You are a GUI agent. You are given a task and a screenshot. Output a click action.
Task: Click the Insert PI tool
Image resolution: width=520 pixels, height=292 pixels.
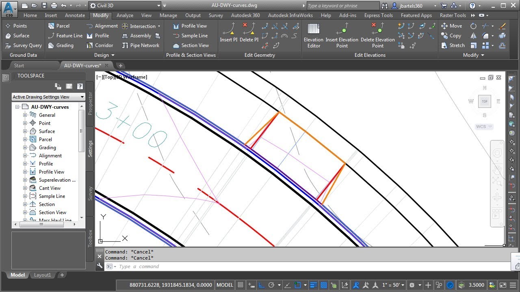228,32
